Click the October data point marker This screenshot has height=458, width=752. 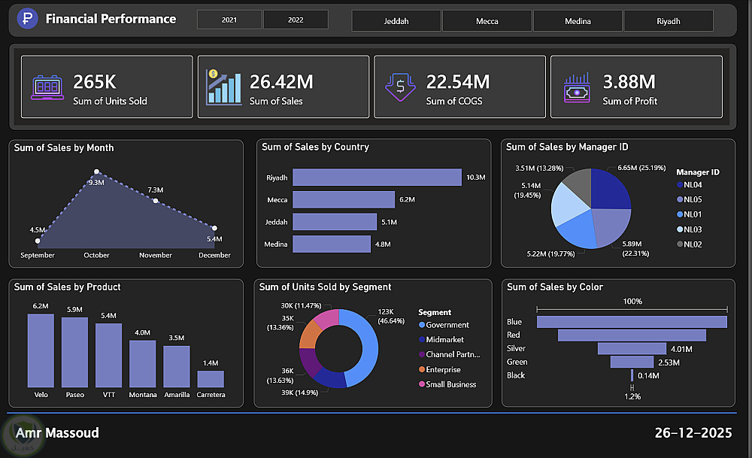(x=96, y=171)
